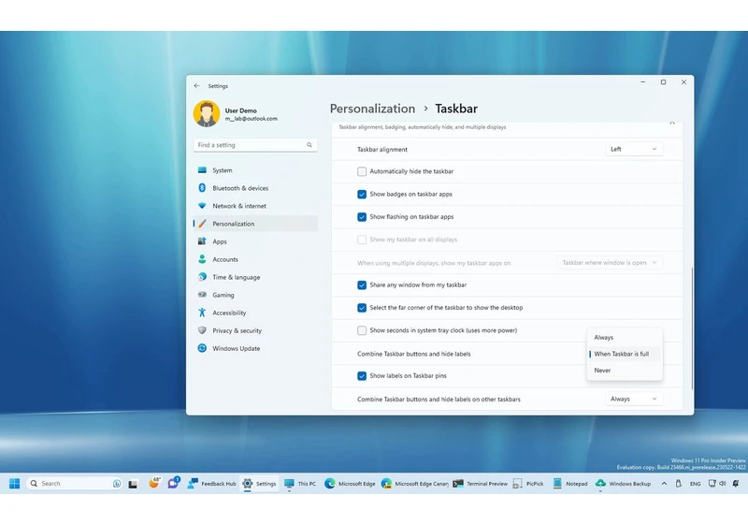This screenshot has height=524, width=748.
Task: Open Task View on the taskbar
Action: [133, 484]
